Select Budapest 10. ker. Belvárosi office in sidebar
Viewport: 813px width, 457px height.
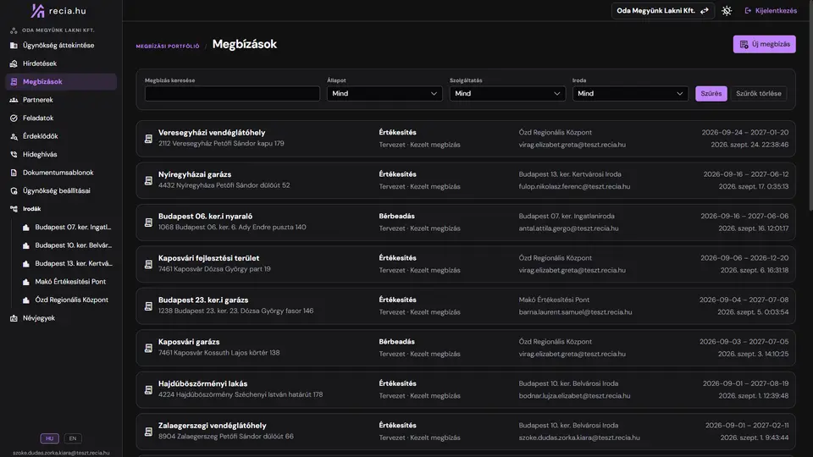68,245
